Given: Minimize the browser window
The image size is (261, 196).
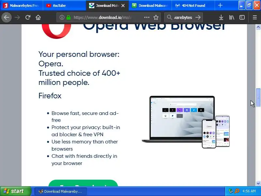Looking at the screenshot, I should (x=241, y=5).
